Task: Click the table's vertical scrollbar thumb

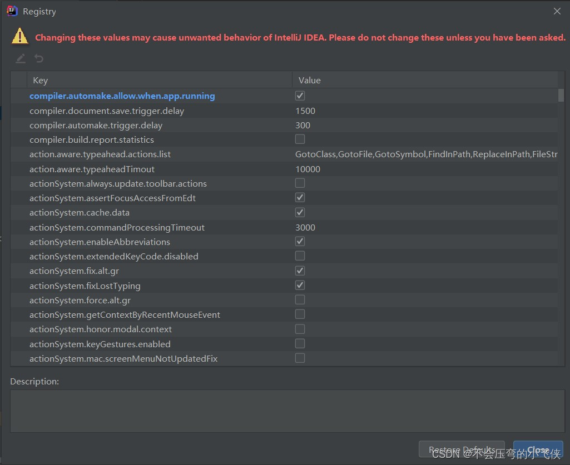Action: 561,95
